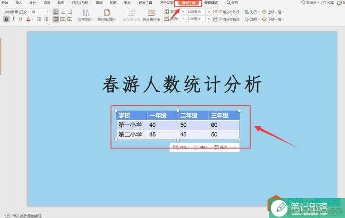
Task: Click 下移一层 send backward icon
Action: [x=265, y=19]
